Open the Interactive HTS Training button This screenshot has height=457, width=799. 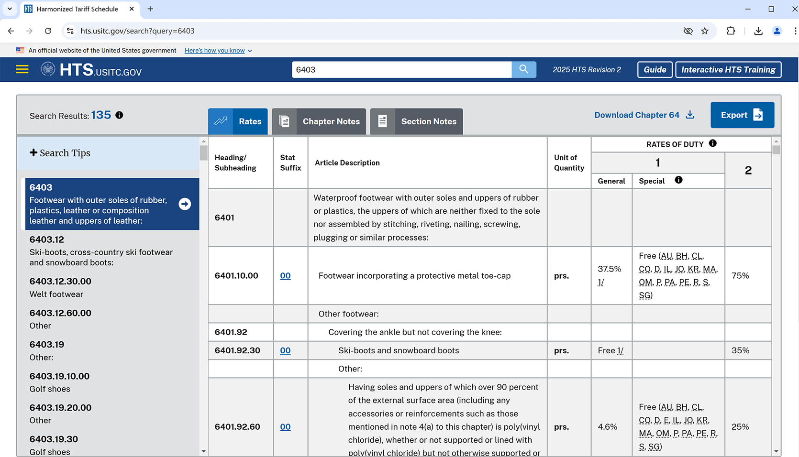tap(728, 70)
